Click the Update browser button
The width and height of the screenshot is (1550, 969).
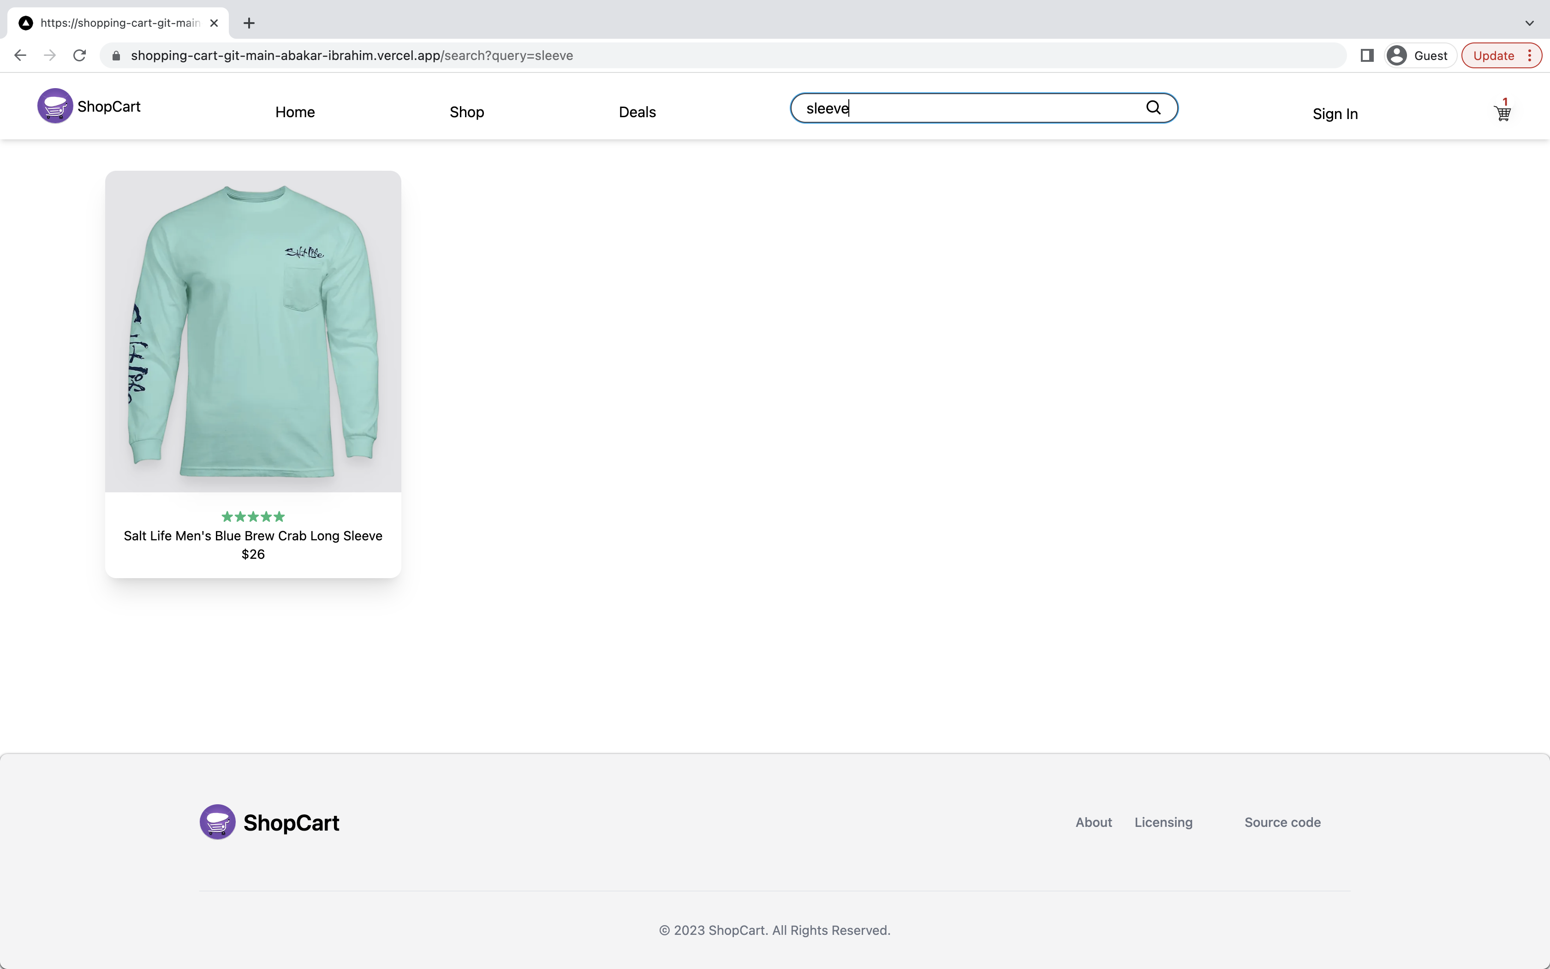[1501, 56]
